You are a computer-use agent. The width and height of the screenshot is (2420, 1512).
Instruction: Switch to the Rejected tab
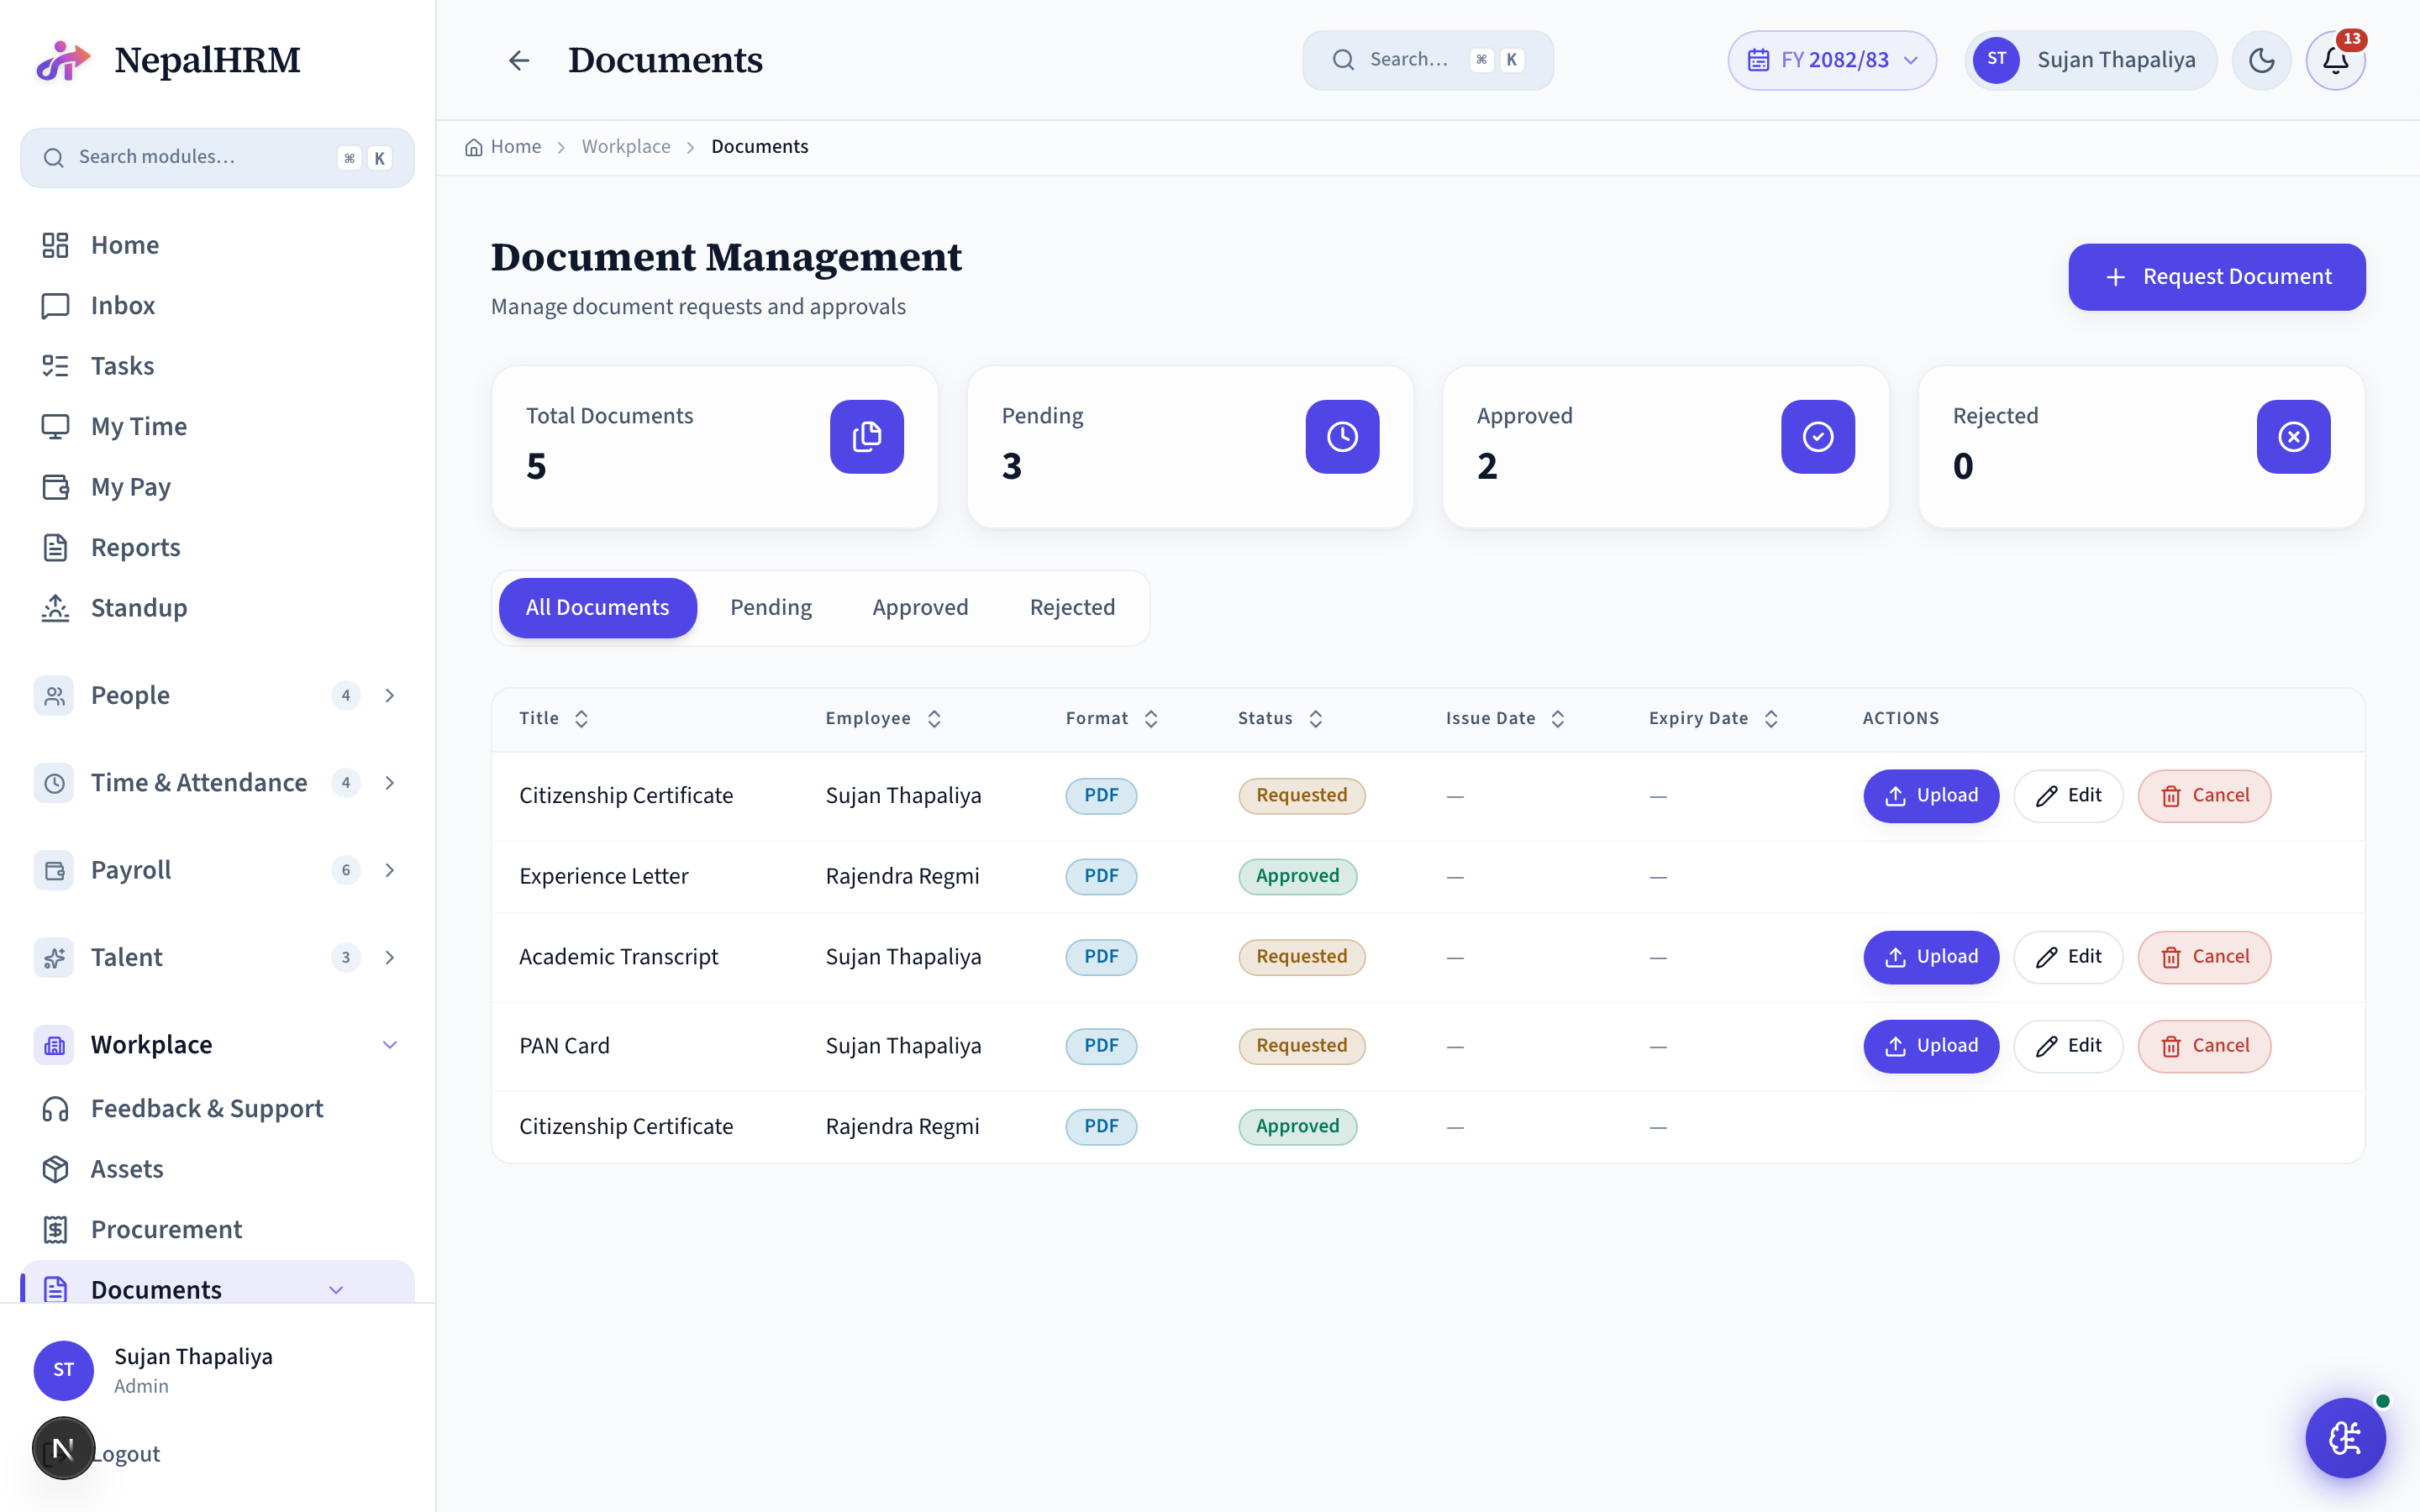[x=1072, y=608]
